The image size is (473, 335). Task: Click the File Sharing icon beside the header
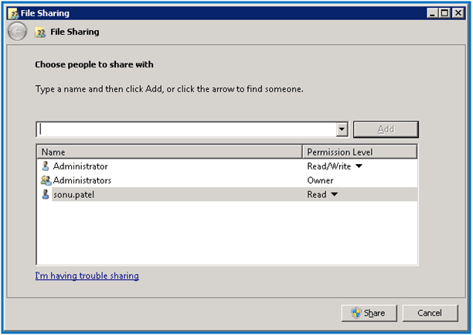[x=40, y=32]
